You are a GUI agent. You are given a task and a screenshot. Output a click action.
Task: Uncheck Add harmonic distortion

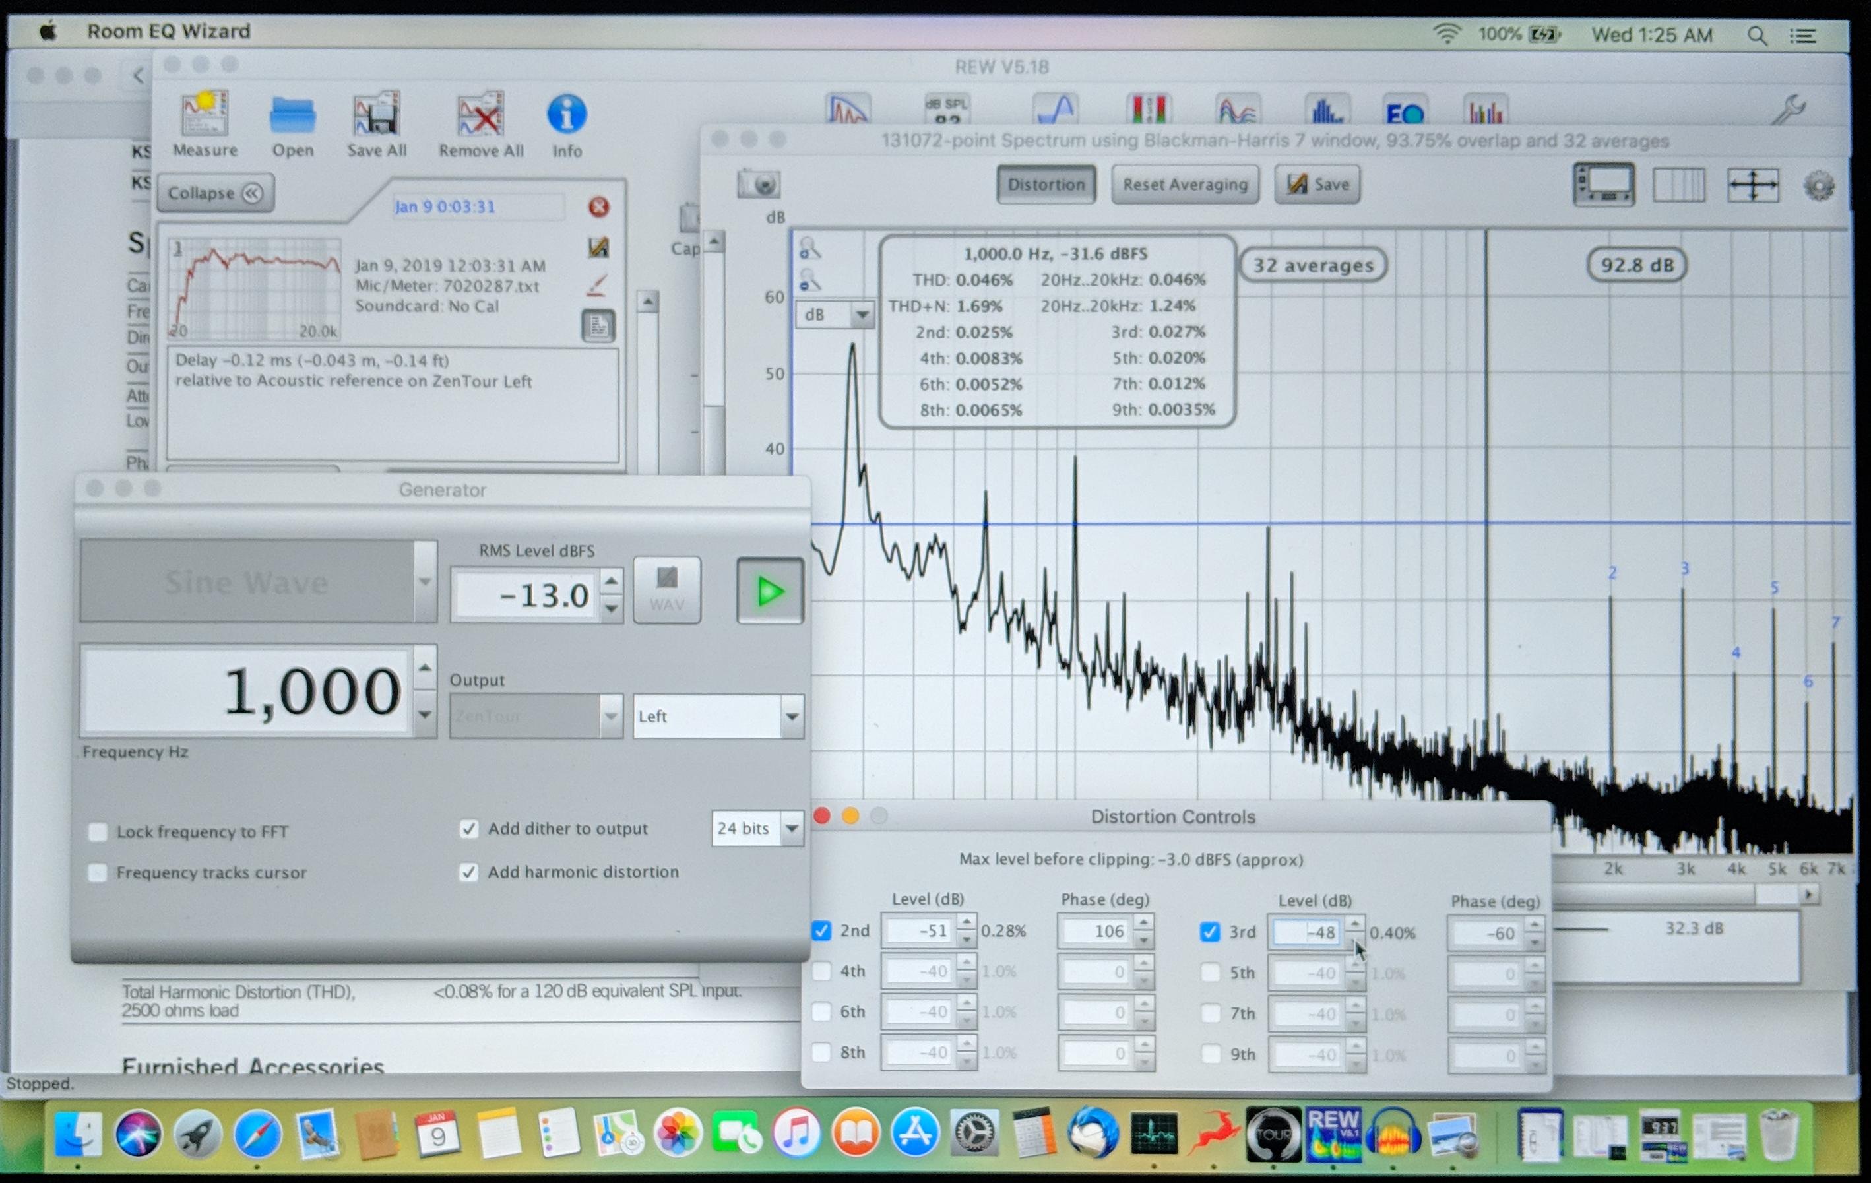coord(468,872)
